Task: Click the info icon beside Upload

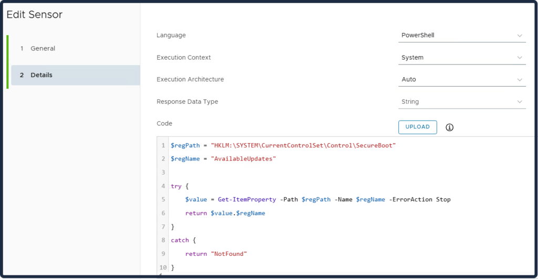Action: pos(450,127)
